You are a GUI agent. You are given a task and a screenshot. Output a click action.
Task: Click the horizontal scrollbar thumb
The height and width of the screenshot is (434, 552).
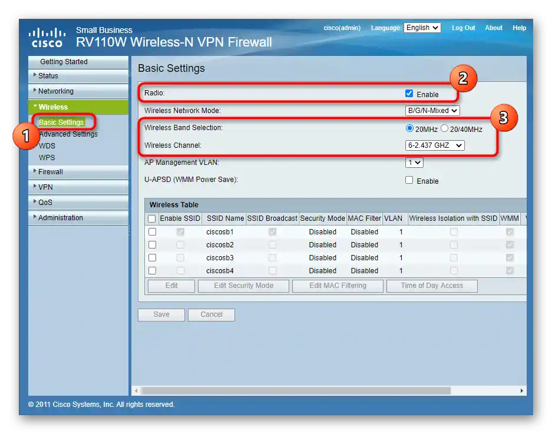(296, 390)
